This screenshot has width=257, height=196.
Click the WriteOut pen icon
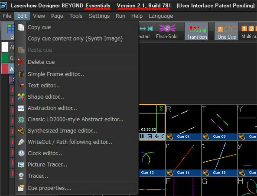[x=21, y=142]
